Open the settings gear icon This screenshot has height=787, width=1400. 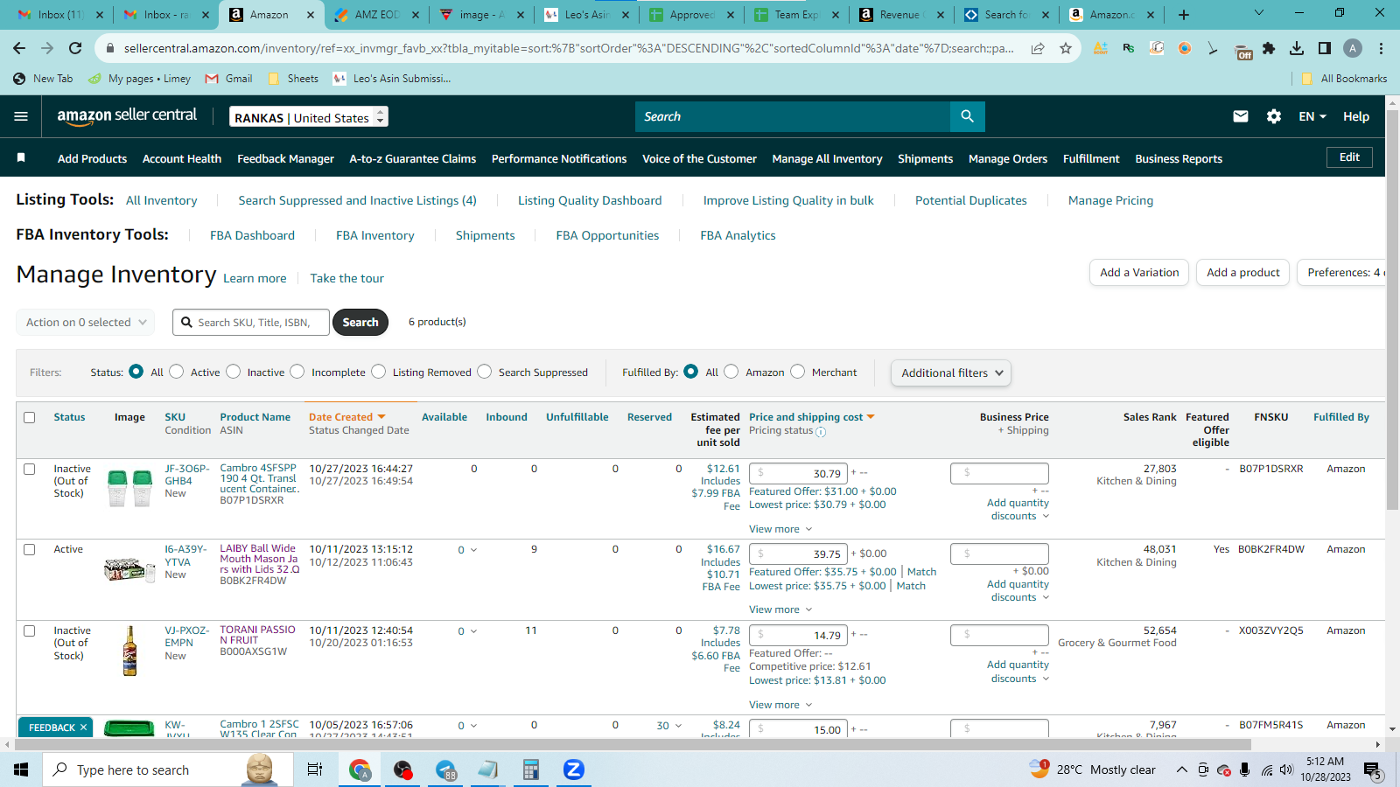(1274, 116)
